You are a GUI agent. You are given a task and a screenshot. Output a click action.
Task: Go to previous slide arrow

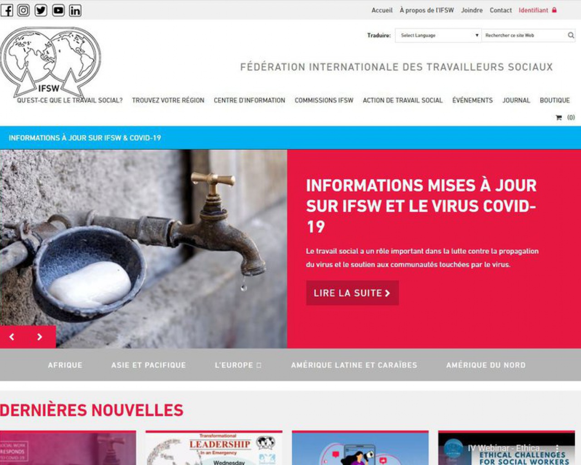(12, 337)
